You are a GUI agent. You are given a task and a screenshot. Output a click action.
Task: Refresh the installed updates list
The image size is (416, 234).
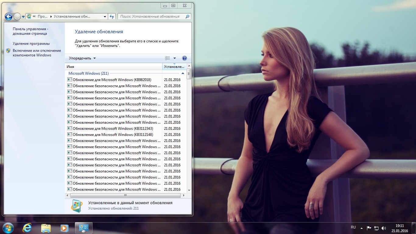point(112,16)
